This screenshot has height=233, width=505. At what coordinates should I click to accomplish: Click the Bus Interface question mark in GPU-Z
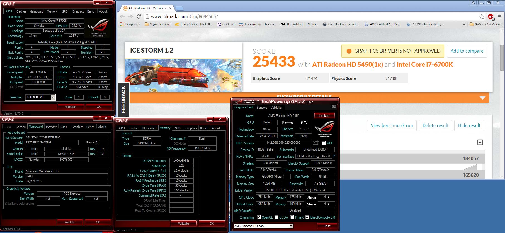pyautogui.click(x=334, y=156)
